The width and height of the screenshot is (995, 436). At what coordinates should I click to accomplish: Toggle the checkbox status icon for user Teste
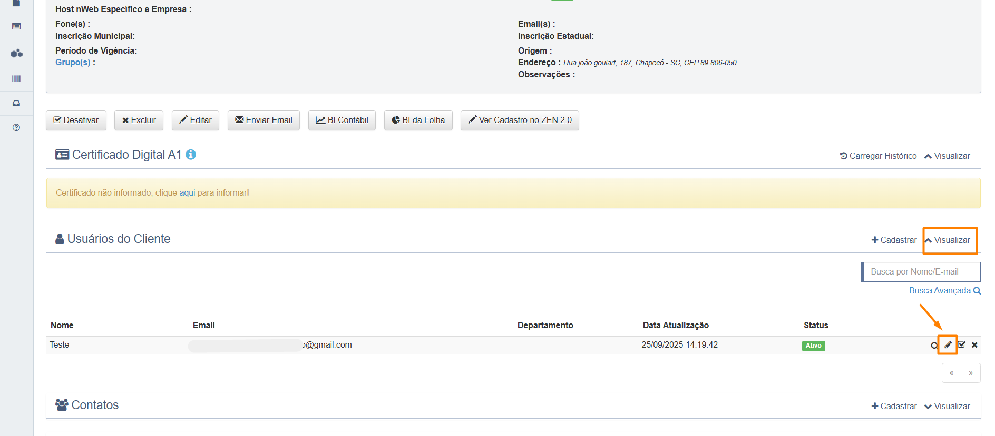(962, 345)
